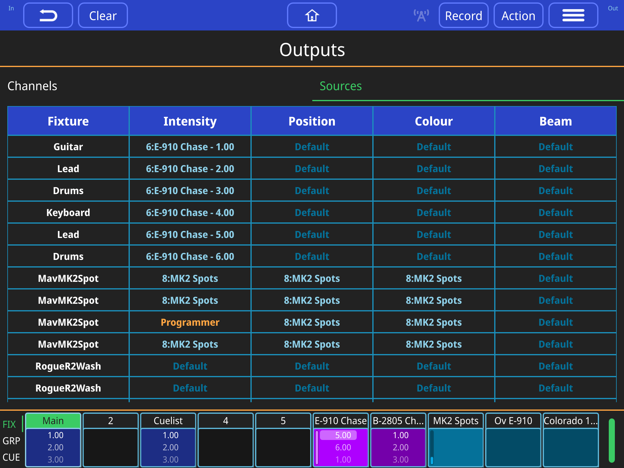Click the Clear button

103,15
